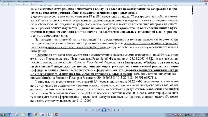
Task: Open the Windows Start menu
Action: [x=3, y=115]
